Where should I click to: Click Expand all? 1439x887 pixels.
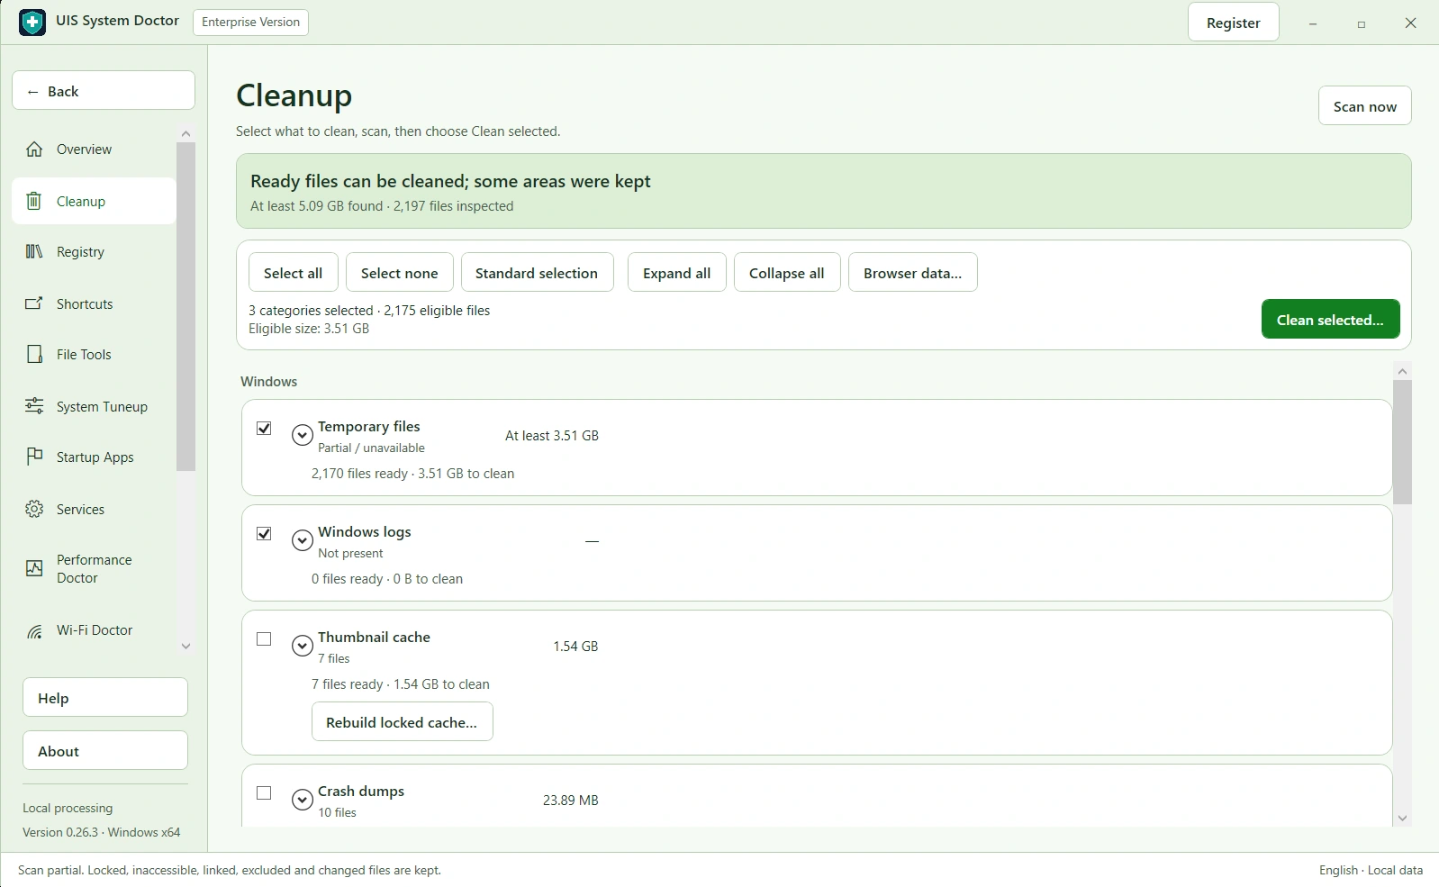click(x=676, y=273)
